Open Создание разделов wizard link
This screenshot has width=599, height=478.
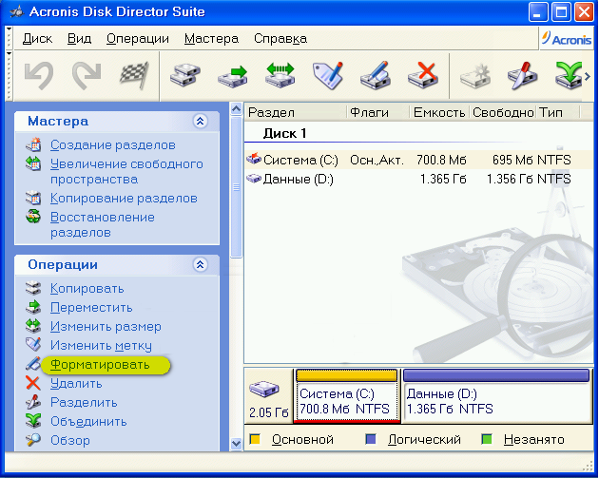[113, 145]
